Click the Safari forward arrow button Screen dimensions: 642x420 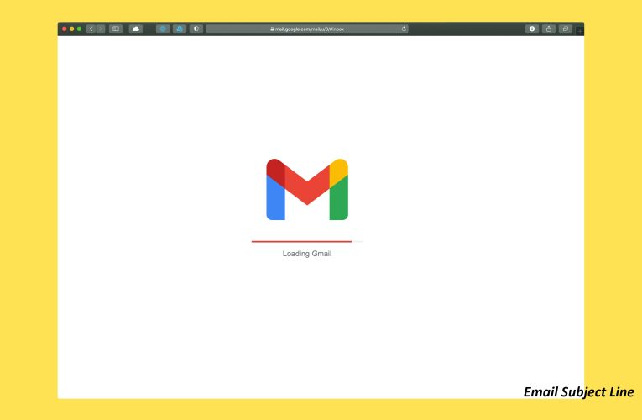[101, 29]
